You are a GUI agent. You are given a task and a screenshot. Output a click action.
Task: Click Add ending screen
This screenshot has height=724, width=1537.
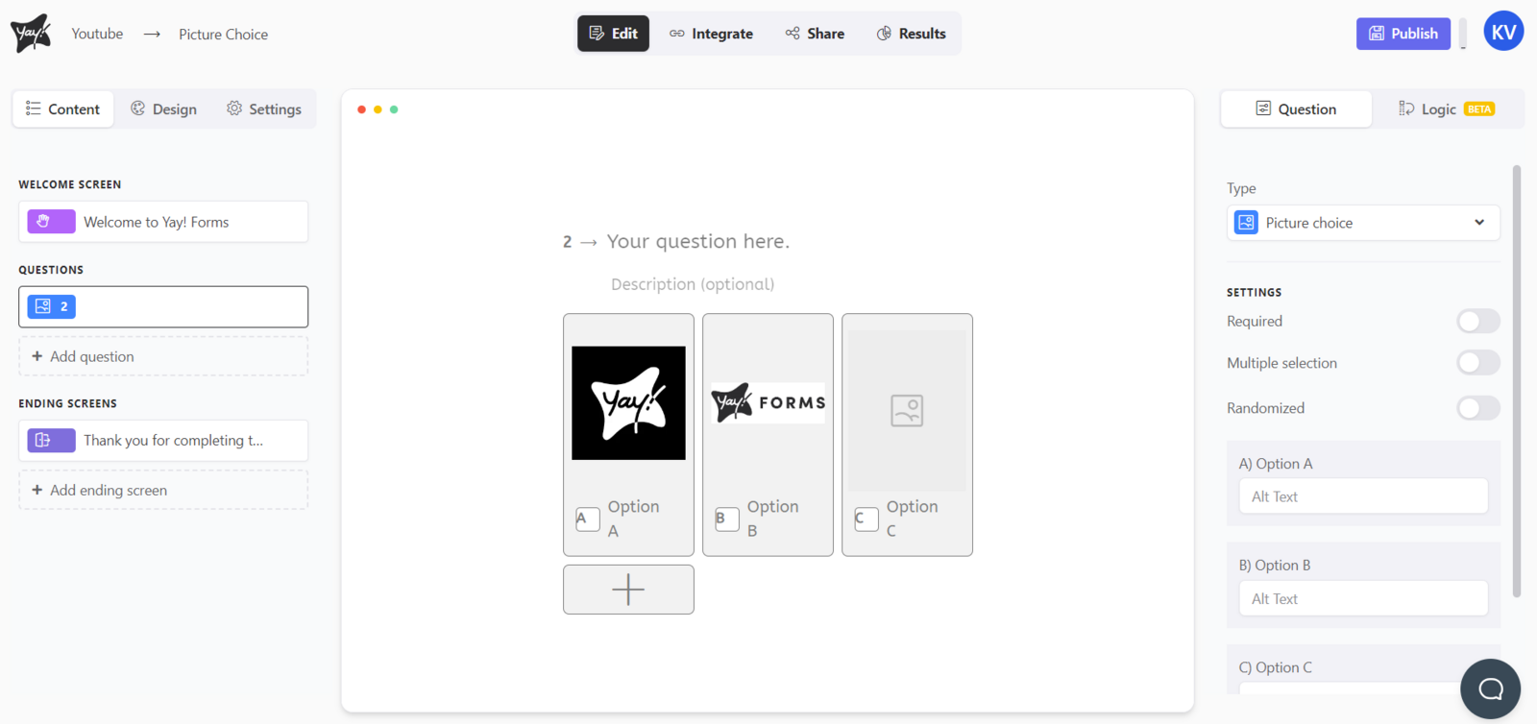point(163,491)
